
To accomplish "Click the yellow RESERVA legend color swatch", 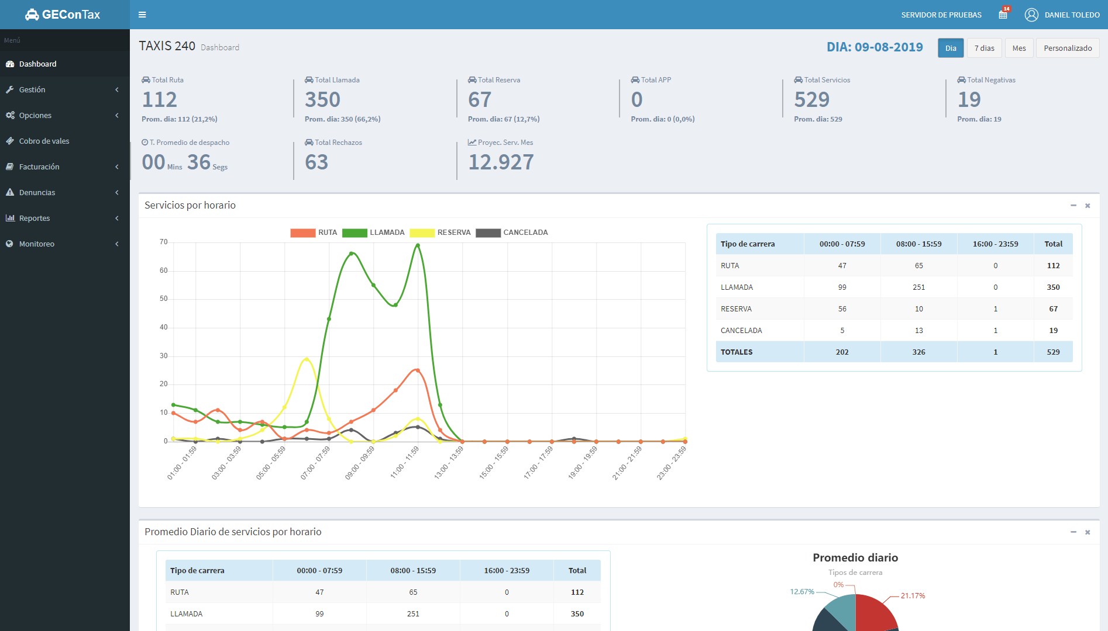I will [x=422, y=233].
